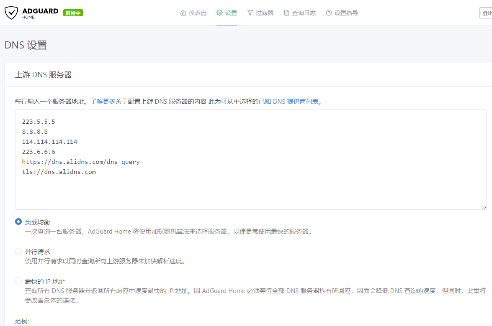492x326 pixels.
Task: Click the 范例: label
Action: click(22, 321)
